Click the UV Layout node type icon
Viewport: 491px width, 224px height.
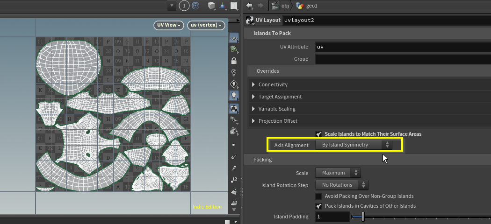pyautogui.click(x=250, y=20)
